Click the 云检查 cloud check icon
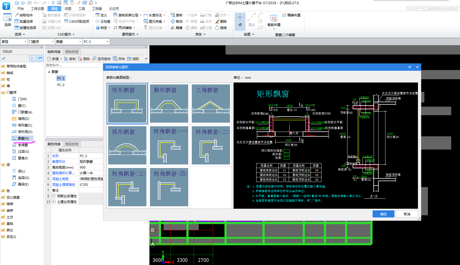This screenshot has width=460, height=265. click(x=103, y=21)
